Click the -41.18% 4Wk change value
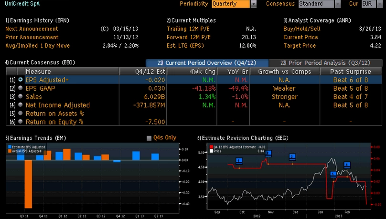The height and width of the screenshot is (219, 386). (204, 88)
